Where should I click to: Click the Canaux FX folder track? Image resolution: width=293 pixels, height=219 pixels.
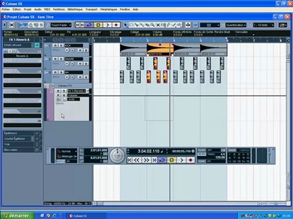coord(68,86)
